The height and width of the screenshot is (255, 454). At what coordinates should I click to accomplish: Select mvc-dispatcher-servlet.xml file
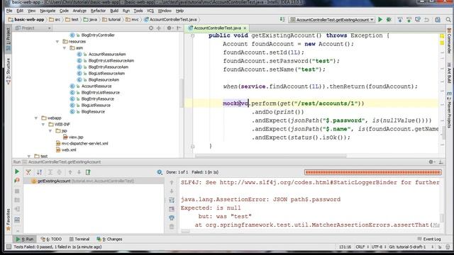pos(84,143)
